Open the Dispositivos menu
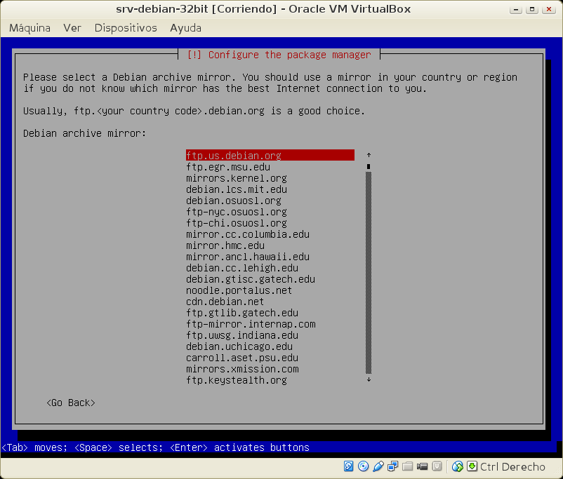This screenshot has width=563, height=479. [x=126, y=28]
